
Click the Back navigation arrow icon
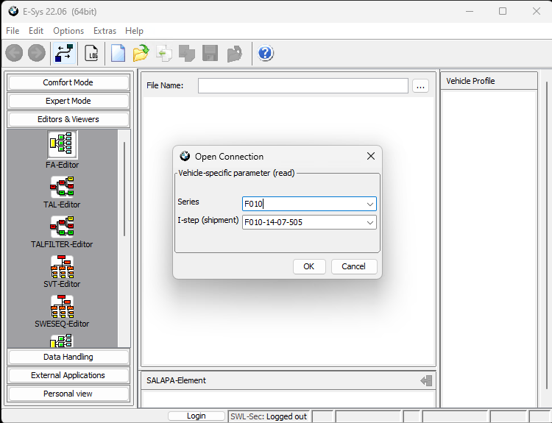click(x=15, y=53)
